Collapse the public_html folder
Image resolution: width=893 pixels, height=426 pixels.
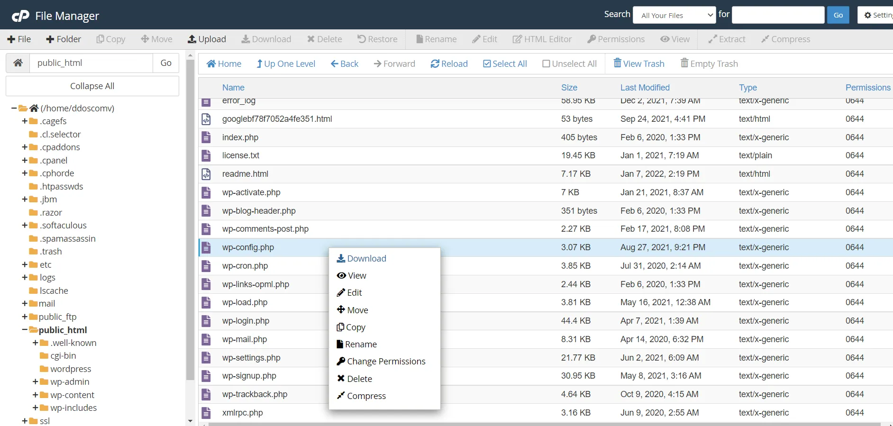(x=25, y=330)
